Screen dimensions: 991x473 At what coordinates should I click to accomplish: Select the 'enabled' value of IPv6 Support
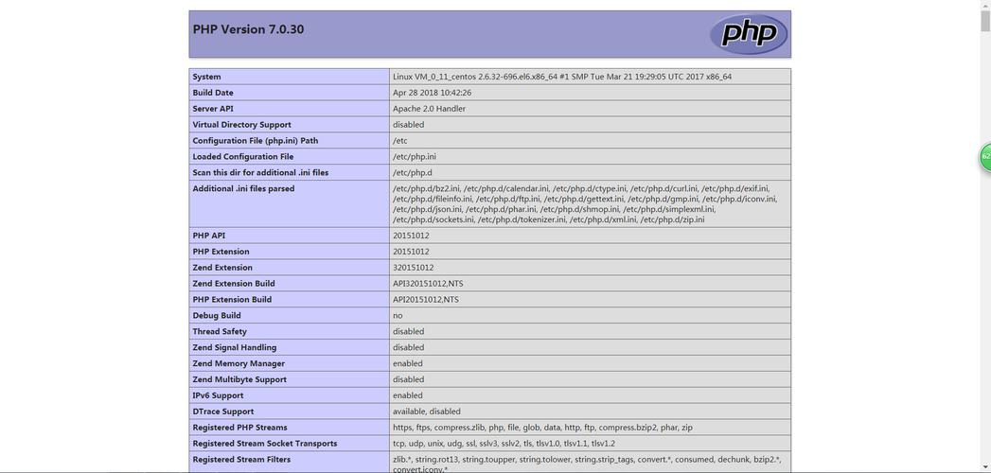coord(408,395)
